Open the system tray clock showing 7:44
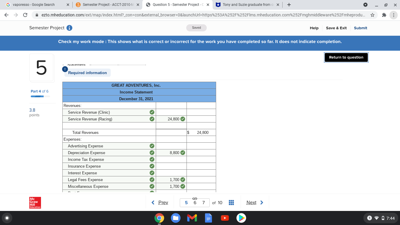400x225 pixels. 390,218
